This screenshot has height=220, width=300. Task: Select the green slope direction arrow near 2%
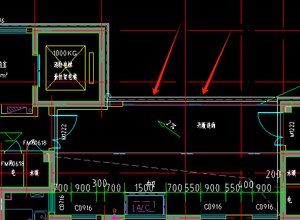click(x=169, y=129)
